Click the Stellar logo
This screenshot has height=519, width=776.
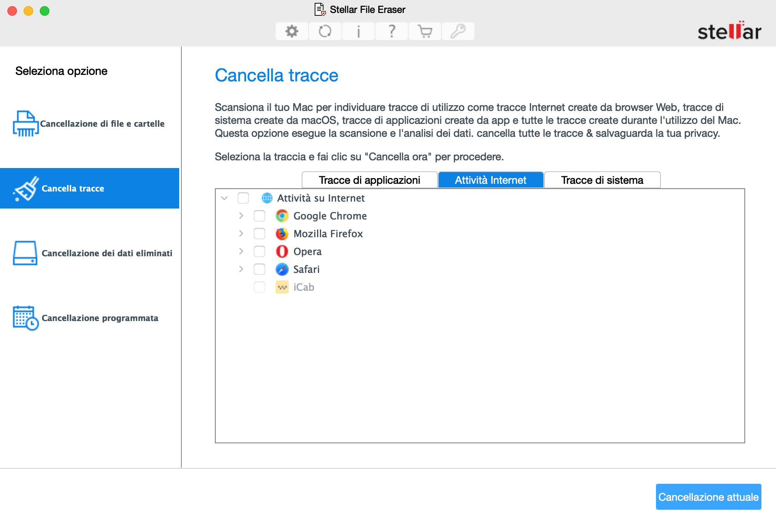729,31
